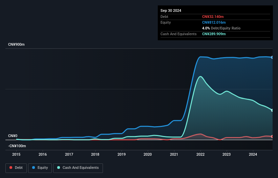The width and height of the screenshot is (278, 178).
Task: Click the 2024 x-axis label
Action: (x=253, y=154)
